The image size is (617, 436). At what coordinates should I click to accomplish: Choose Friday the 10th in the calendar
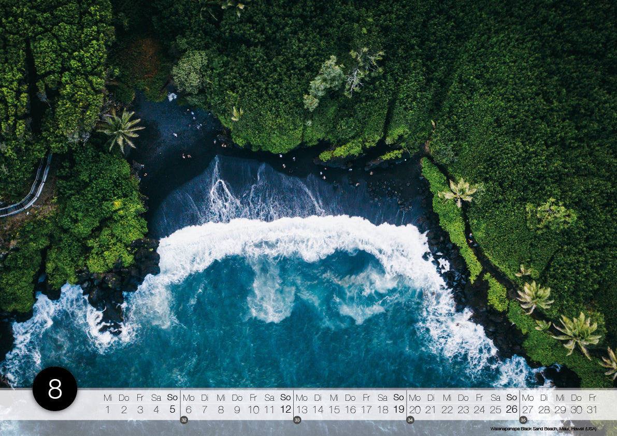tap(253, 410)
